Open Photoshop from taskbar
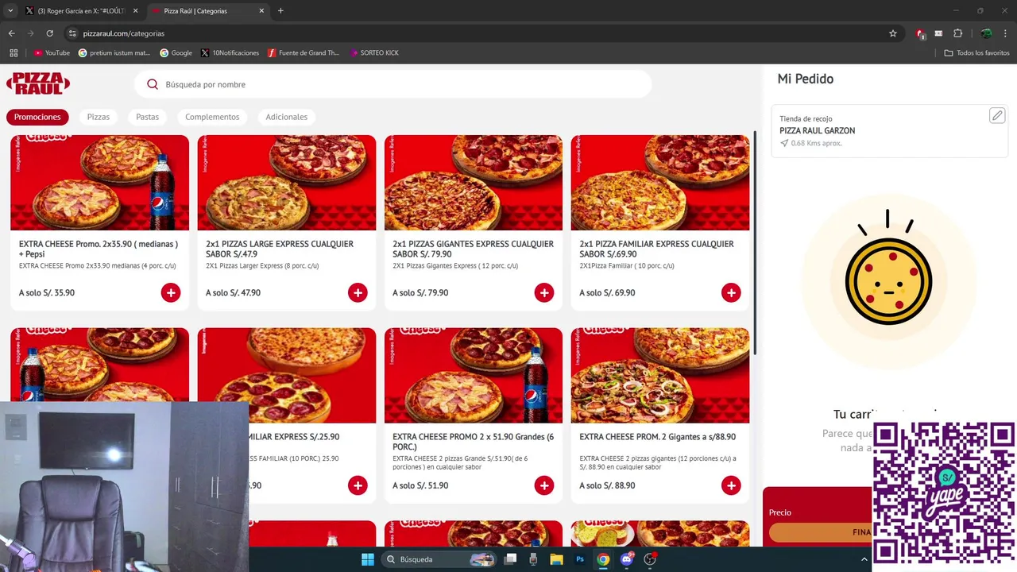The height and width of the screenshot is (572, 1017). click(x=580, y=559)
